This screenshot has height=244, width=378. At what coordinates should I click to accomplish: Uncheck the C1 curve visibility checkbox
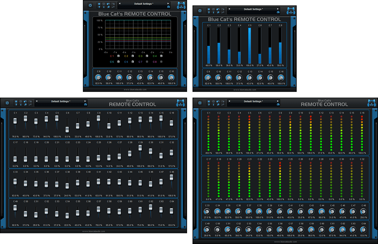point(118,56)
